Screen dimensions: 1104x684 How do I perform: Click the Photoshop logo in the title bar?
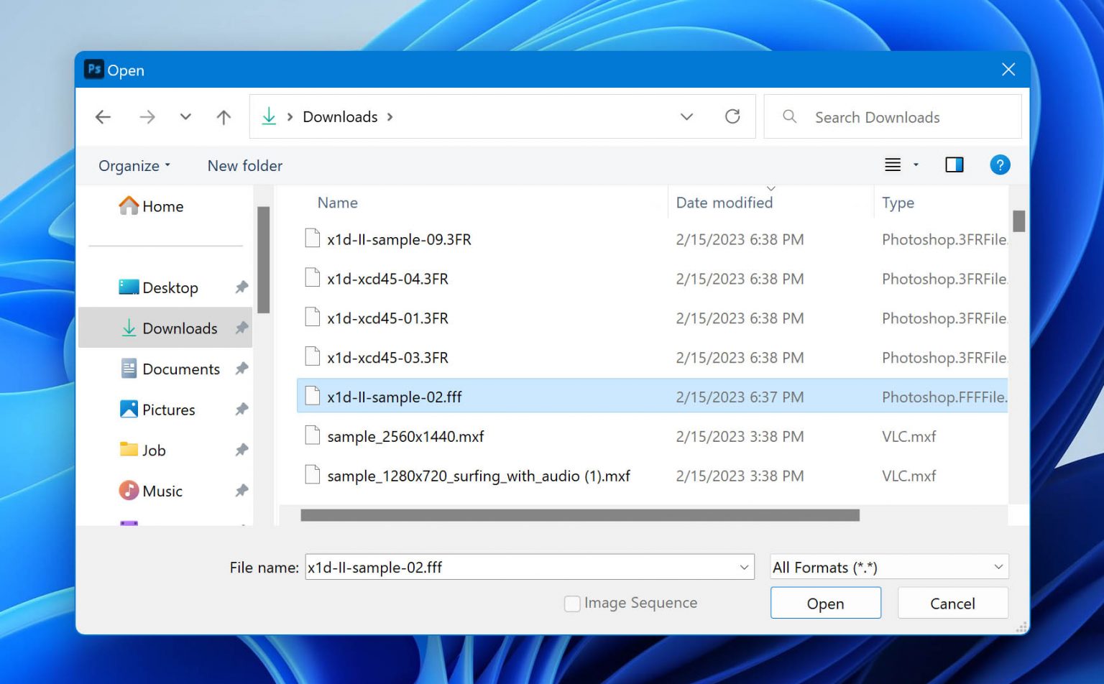pyautogui.click(x=93, y=69)
